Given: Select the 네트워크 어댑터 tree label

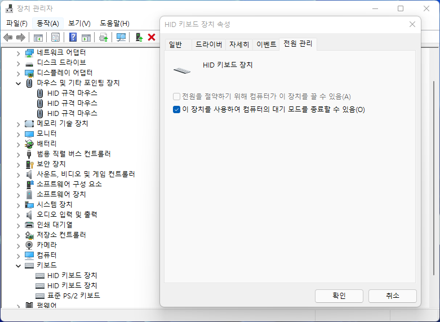Looking at the screenshot, I should tap(61, 52).
